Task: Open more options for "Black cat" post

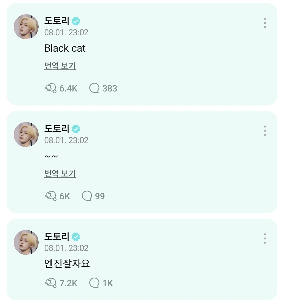Action: (x=265, y=23)
